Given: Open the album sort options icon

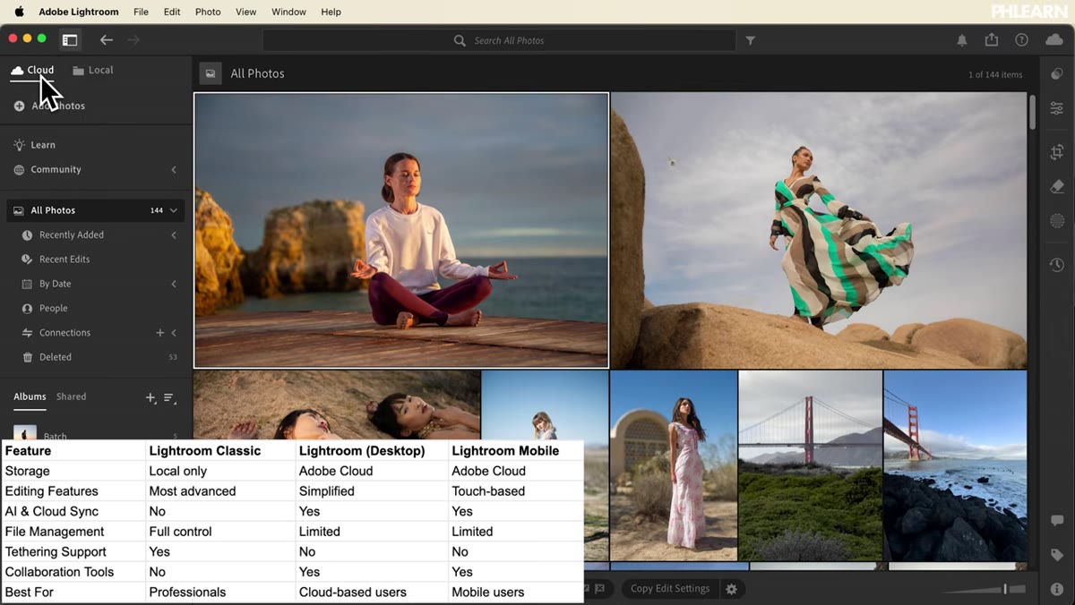Looking at the screenshot, I should coord(169,397).
